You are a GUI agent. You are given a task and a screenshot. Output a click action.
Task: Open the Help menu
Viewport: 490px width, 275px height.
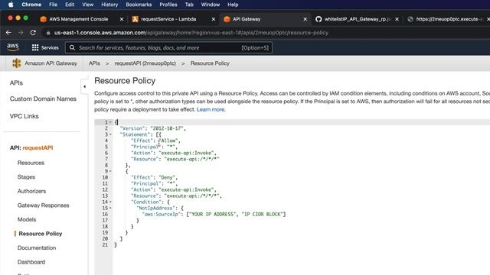click(x=233, y=5)
